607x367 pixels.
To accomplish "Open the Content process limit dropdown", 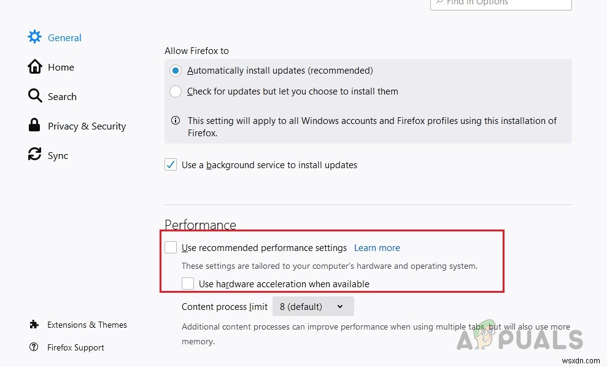I will click(x=313, y=306).
